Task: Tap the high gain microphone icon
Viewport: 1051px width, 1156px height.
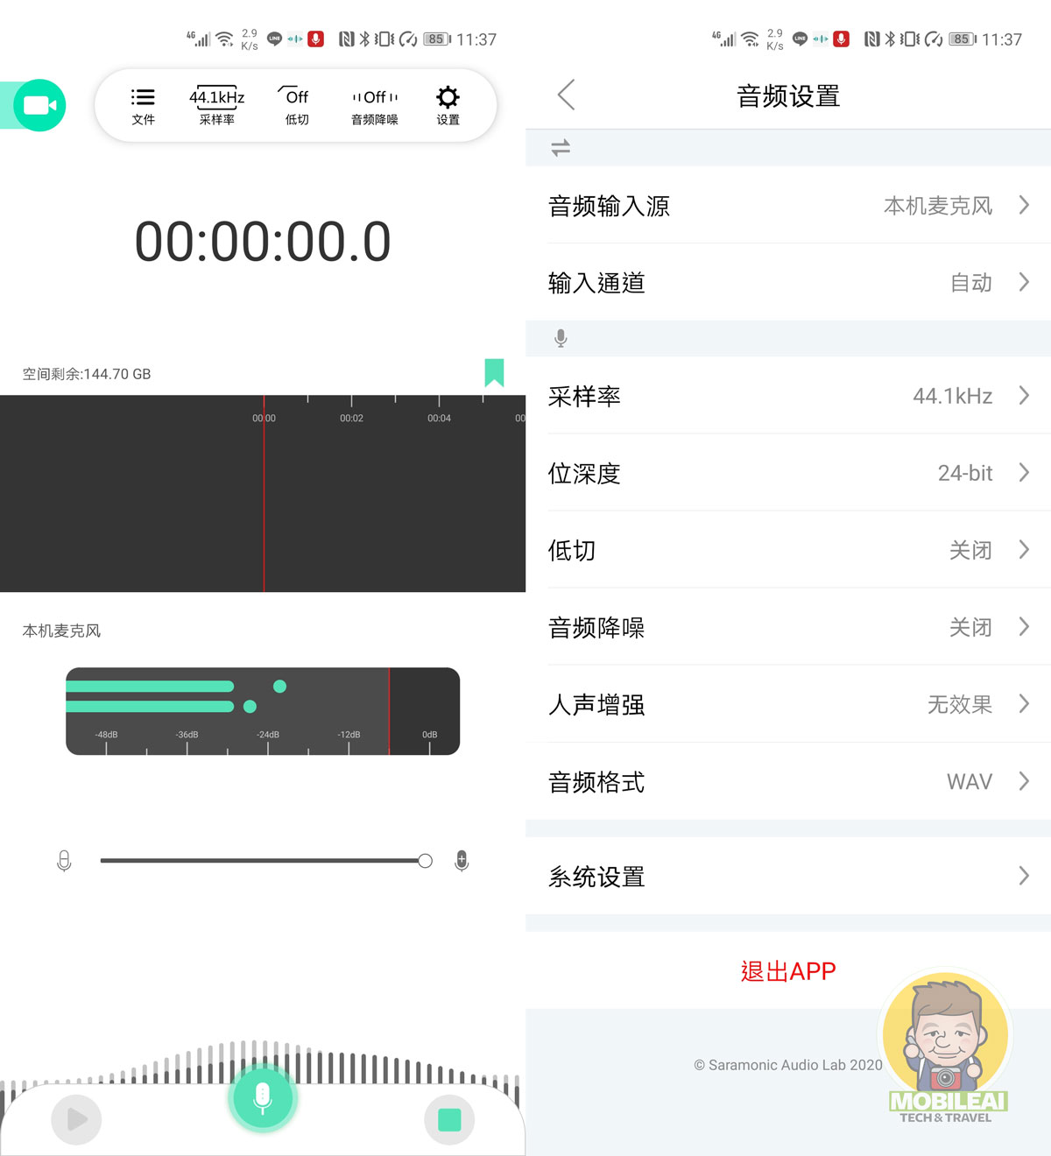Action: [462, 861]
